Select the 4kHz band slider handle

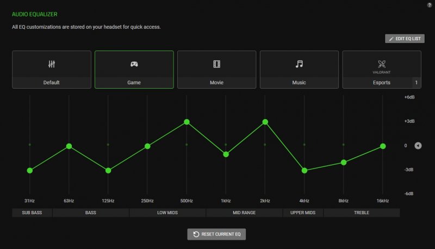pos(304,171)
